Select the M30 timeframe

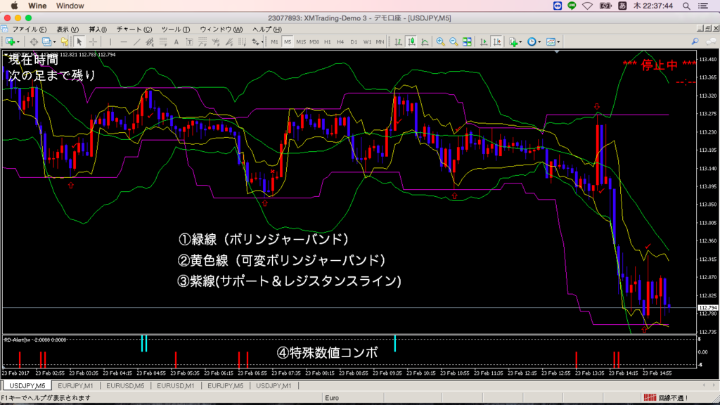pos(314,41)
